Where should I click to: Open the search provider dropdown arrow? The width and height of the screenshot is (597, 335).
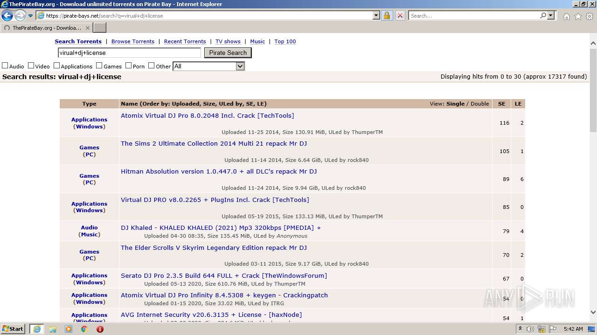pyautogui.click(x=551, y=15)
